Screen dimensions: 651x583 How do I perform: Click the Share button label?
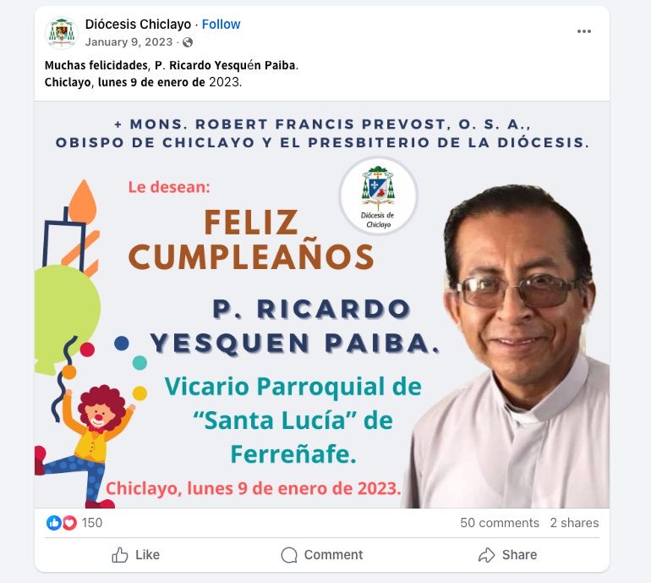519,555
